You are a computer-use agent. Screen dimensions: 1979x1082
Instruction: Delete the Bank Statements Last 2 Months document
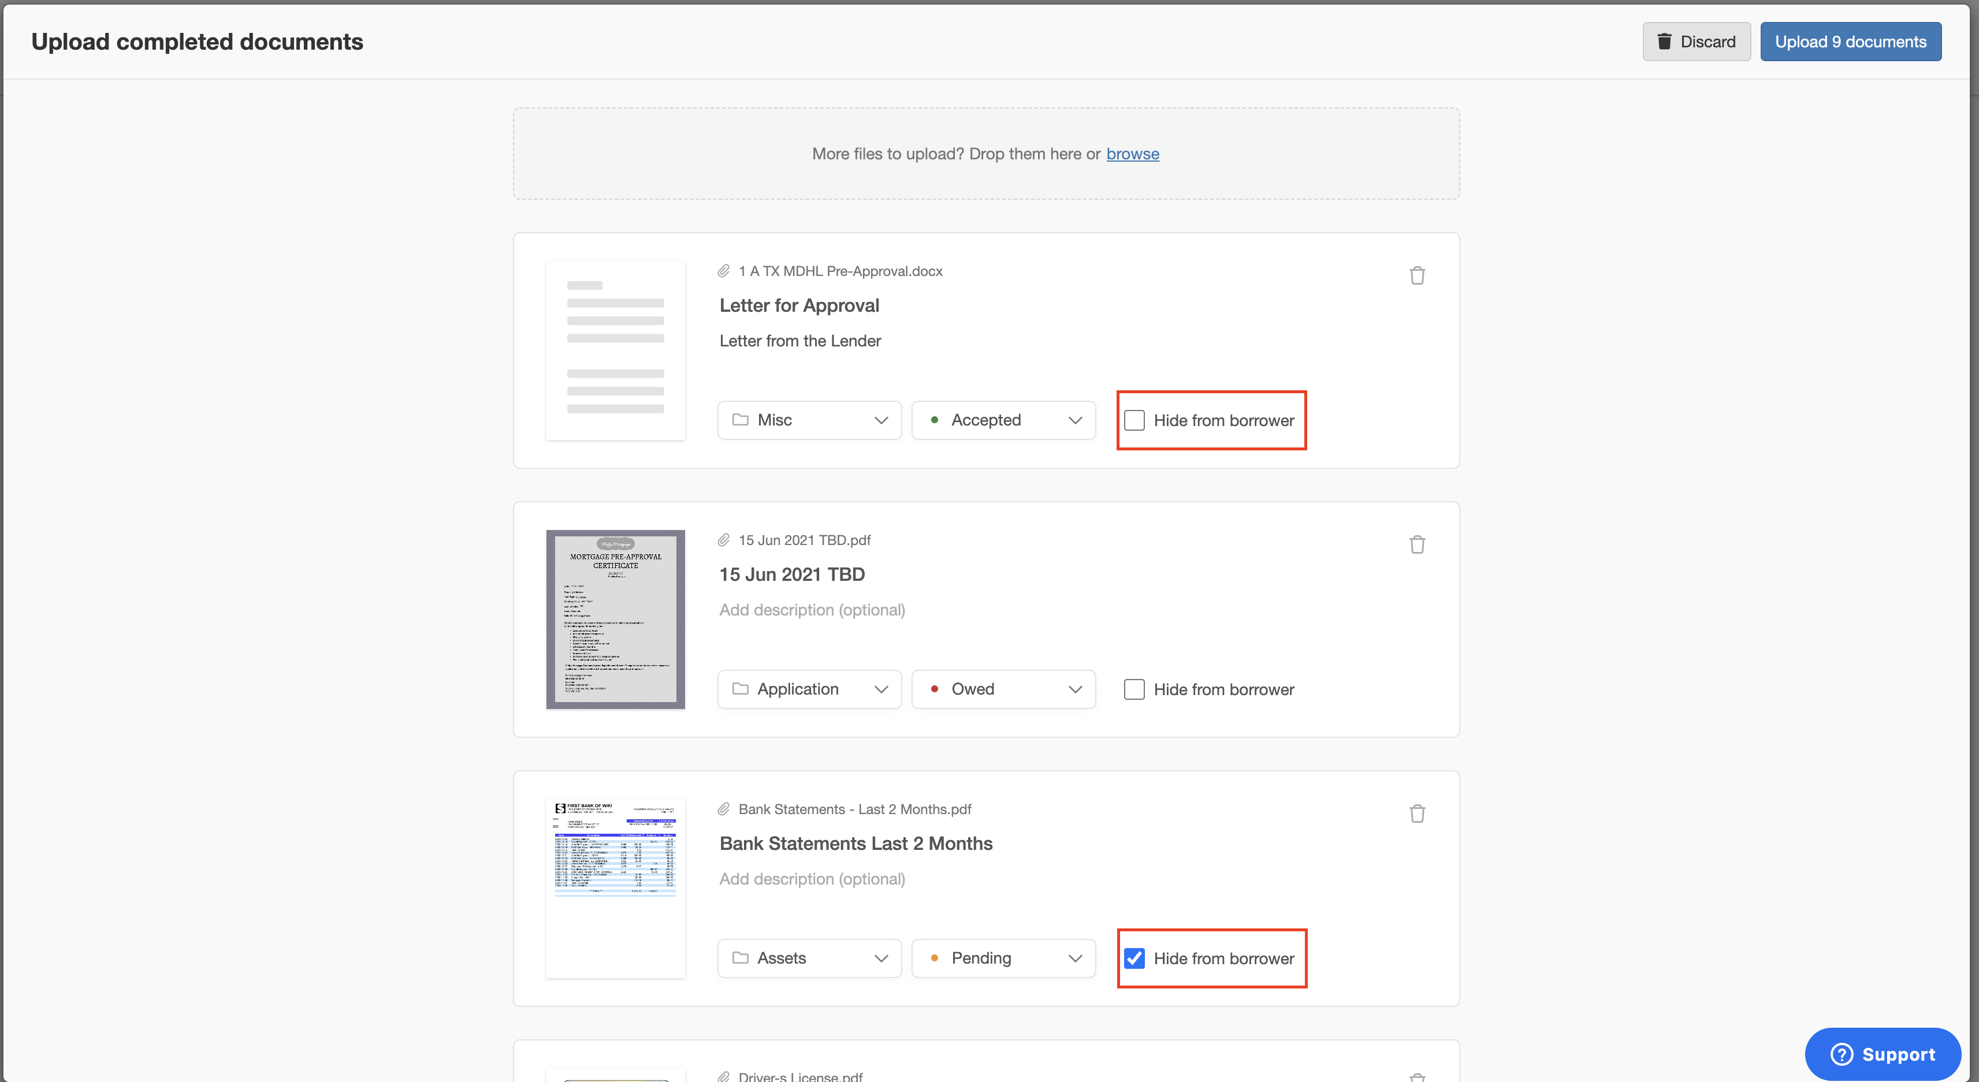(1418, 813)
